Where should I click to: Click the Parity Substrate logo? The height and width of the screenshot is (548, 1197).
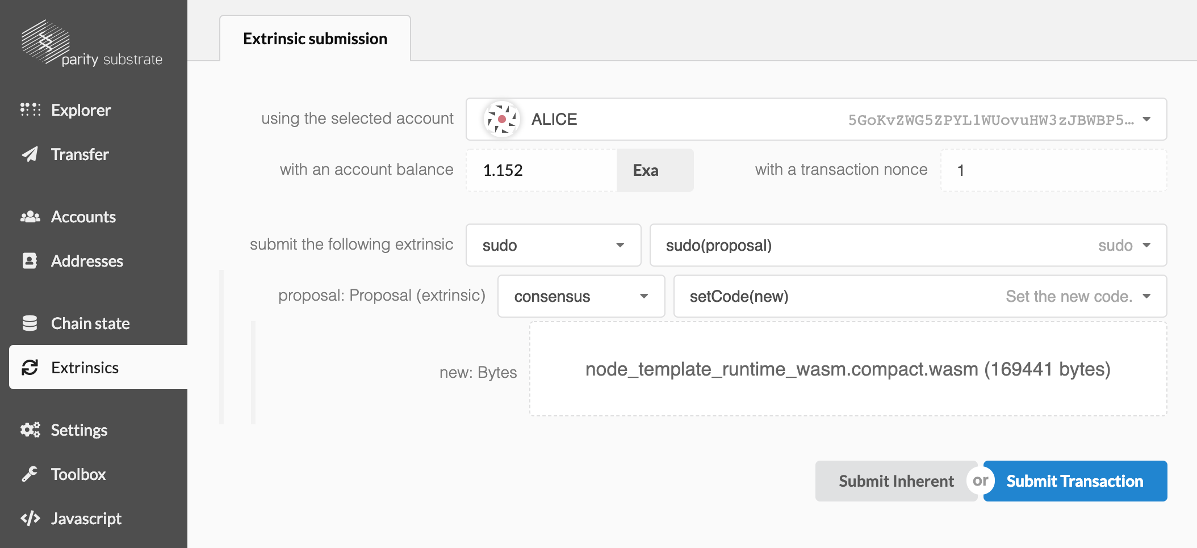(x=91, y=44)
